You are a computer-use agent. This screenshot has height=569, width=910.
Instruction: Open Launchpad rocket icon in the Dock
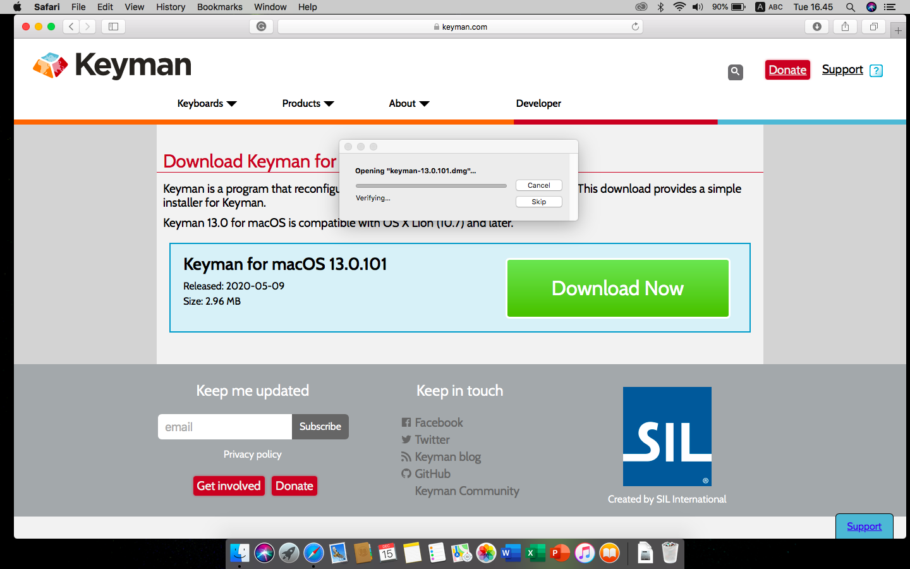(289, 553)
